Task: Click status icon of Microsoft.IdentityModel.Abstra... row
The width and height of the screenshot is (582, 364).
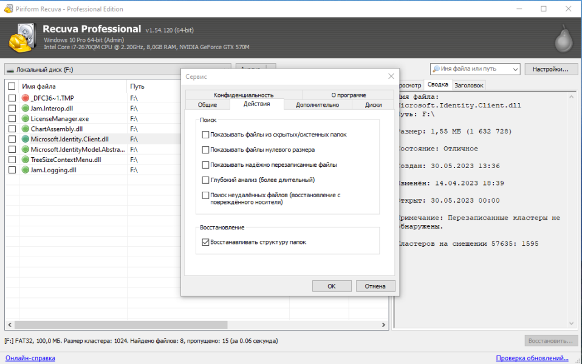Action: (x=26, y=149)
